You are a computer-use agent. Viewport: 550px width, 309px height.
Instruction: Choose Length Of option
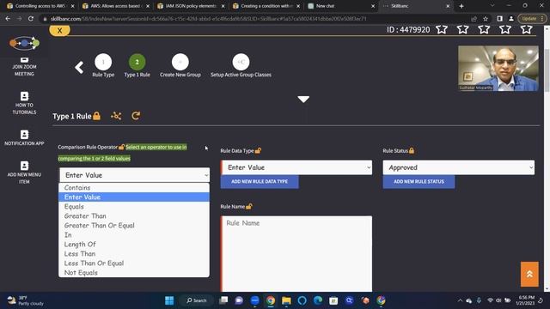pyautogui.click(x=134, y=245)
